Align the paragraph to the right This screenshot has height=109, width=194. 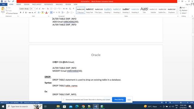[x=57, y=12]
